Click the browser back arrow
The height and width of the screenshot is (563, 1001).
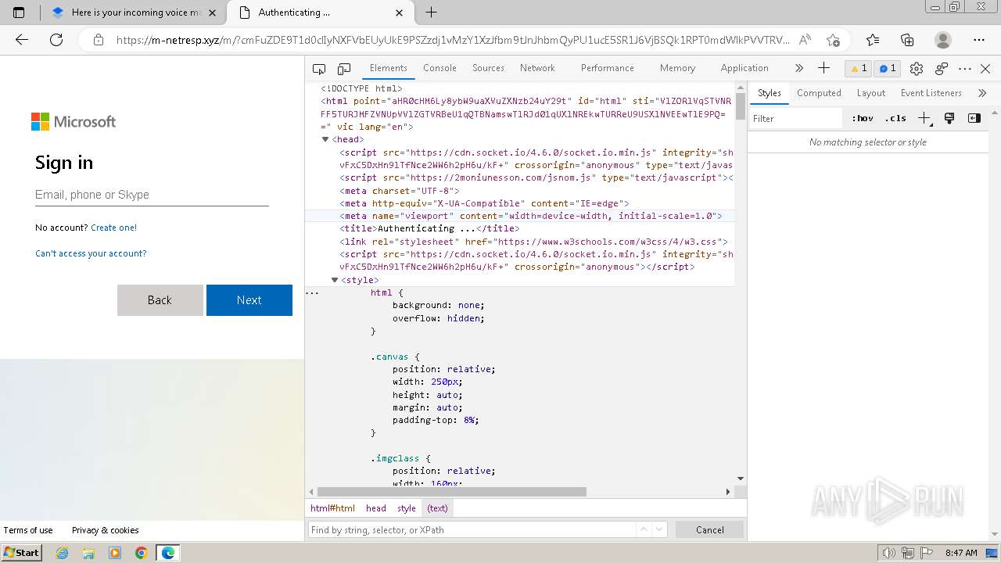pos(22,40)
